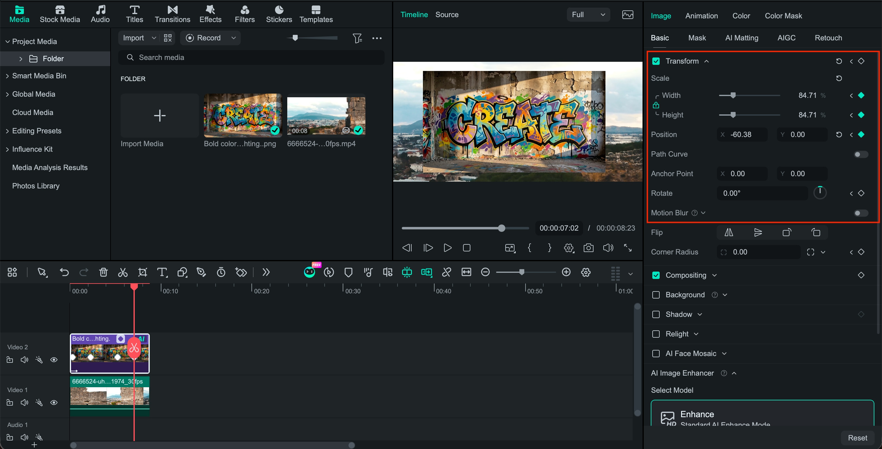This screenshot has height=449, width=882.
Task: Click the Position keyframe diamond
Action: click(x=861, y=134)
